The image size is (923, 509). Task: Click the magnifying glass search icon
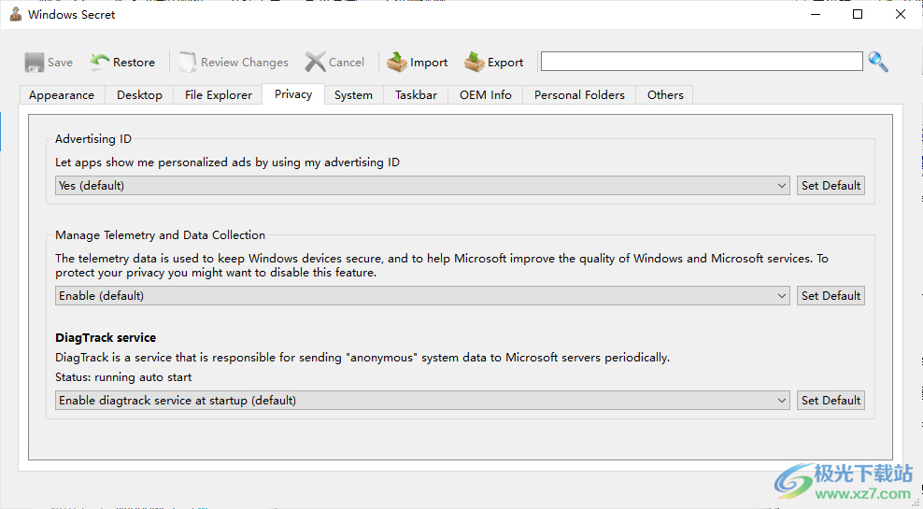(x=878, y=62)
